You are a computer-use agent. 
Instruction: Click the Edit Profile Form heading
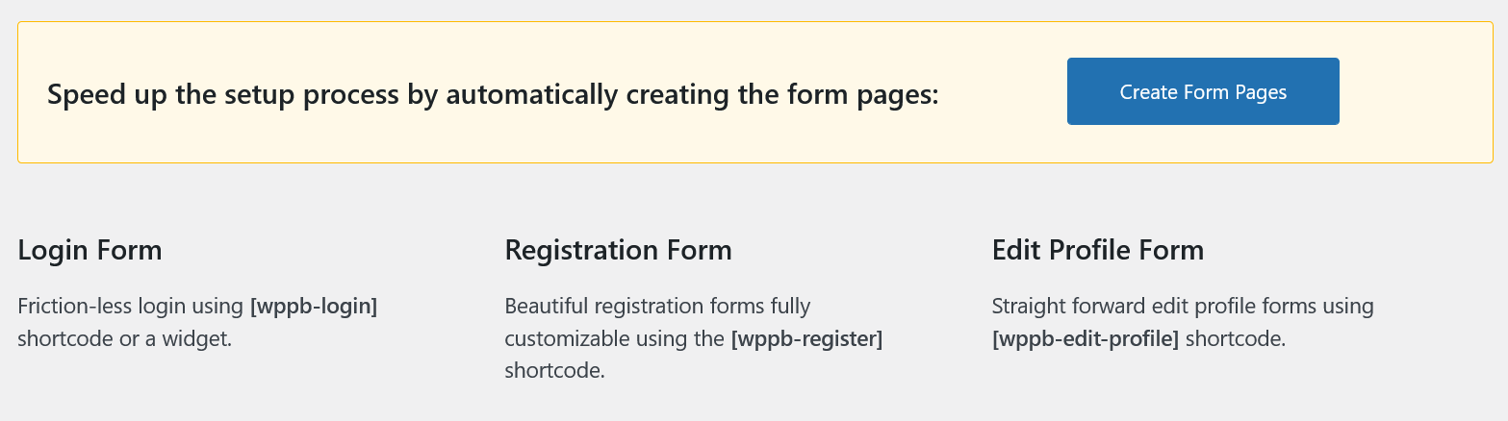click(1098, 251)
